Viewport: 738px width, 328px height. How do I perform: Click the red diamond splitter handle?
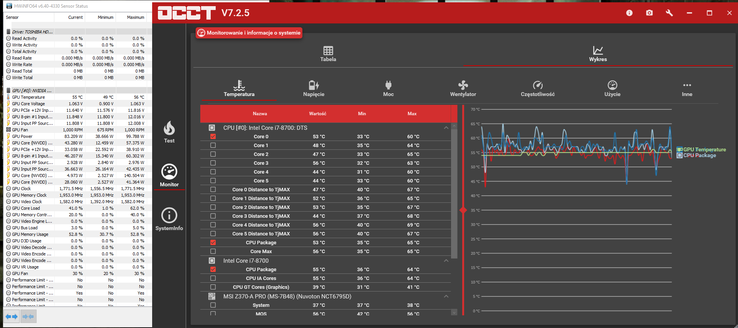463,210
